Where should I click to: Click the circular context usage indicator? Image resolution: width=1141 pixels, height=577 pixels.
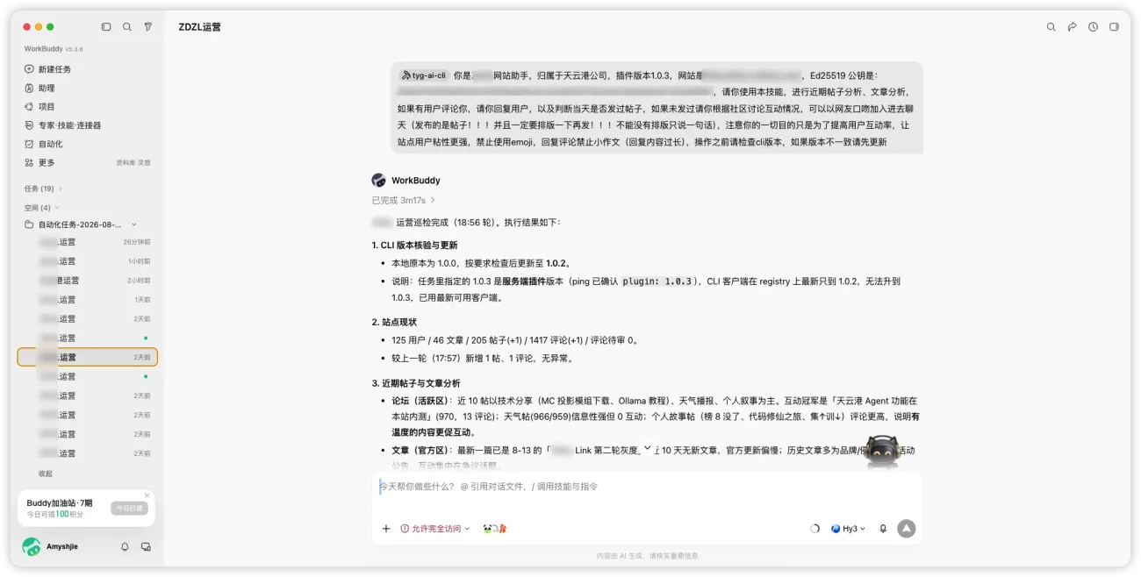click(x=814, y=529)
